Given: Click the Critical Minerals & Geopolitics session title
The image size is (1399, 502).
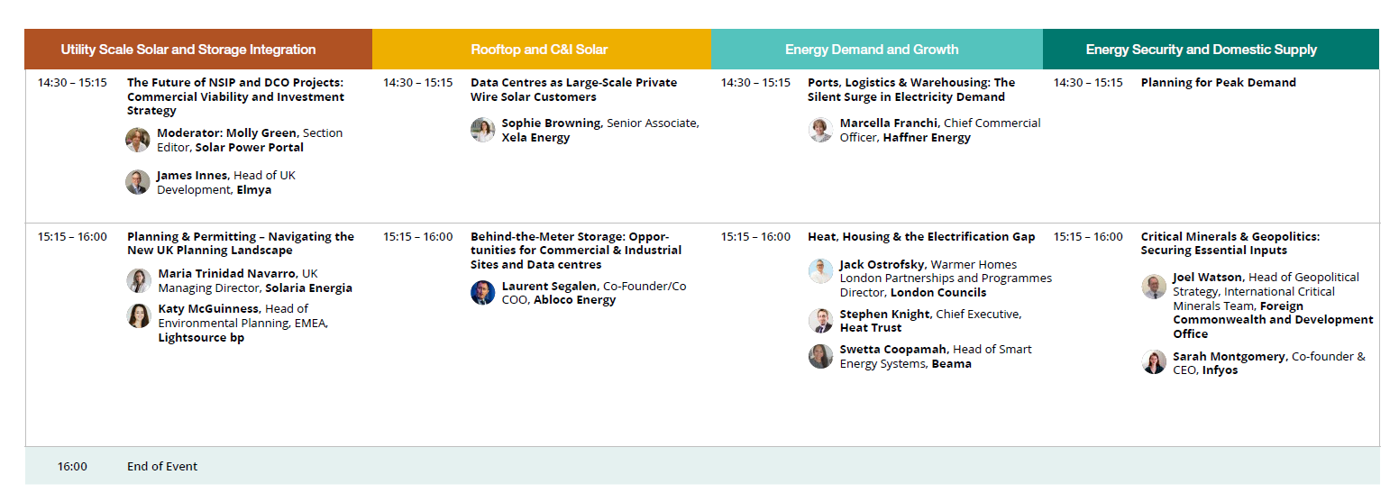Looking at the screenshot, I should 1230,243.
